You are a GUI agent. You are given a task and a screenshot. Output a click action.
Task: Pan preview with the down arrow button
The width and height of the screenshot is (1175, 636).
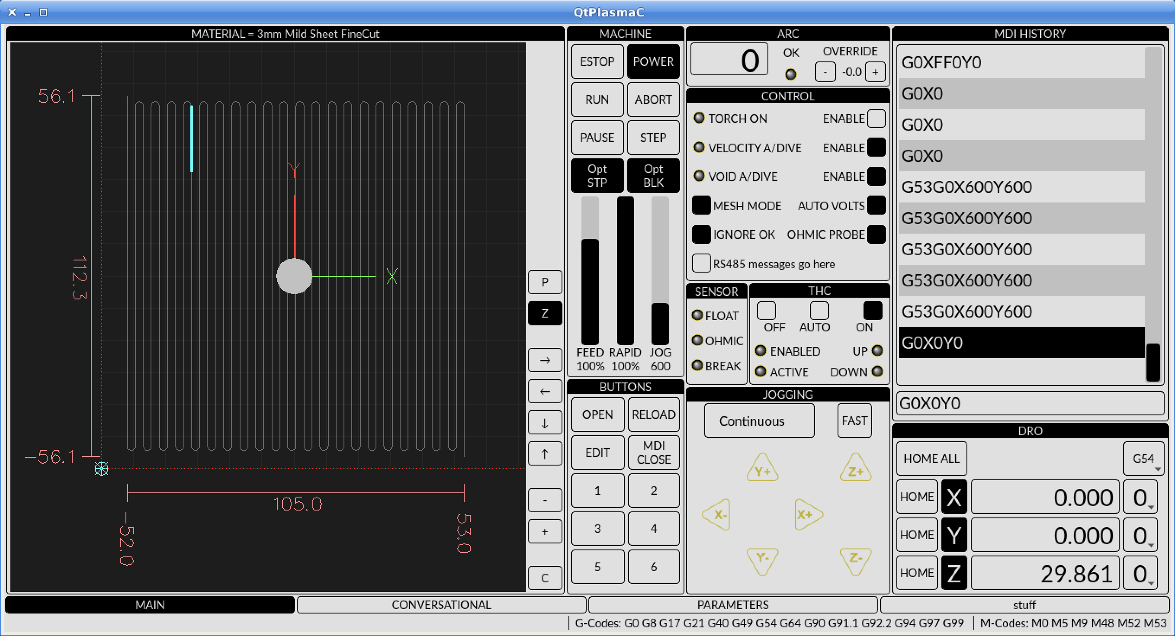[545, 423]
